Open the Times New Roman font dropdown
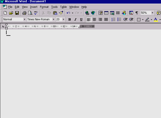 53,20
